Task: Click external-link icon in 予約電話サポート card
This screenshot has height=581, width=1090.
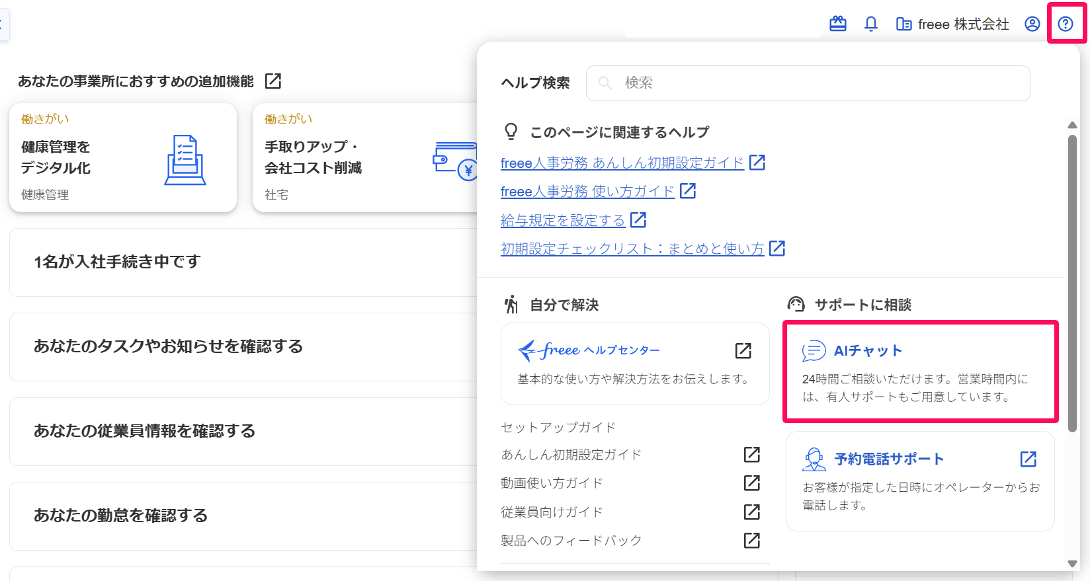Action: click(1028, 459)
